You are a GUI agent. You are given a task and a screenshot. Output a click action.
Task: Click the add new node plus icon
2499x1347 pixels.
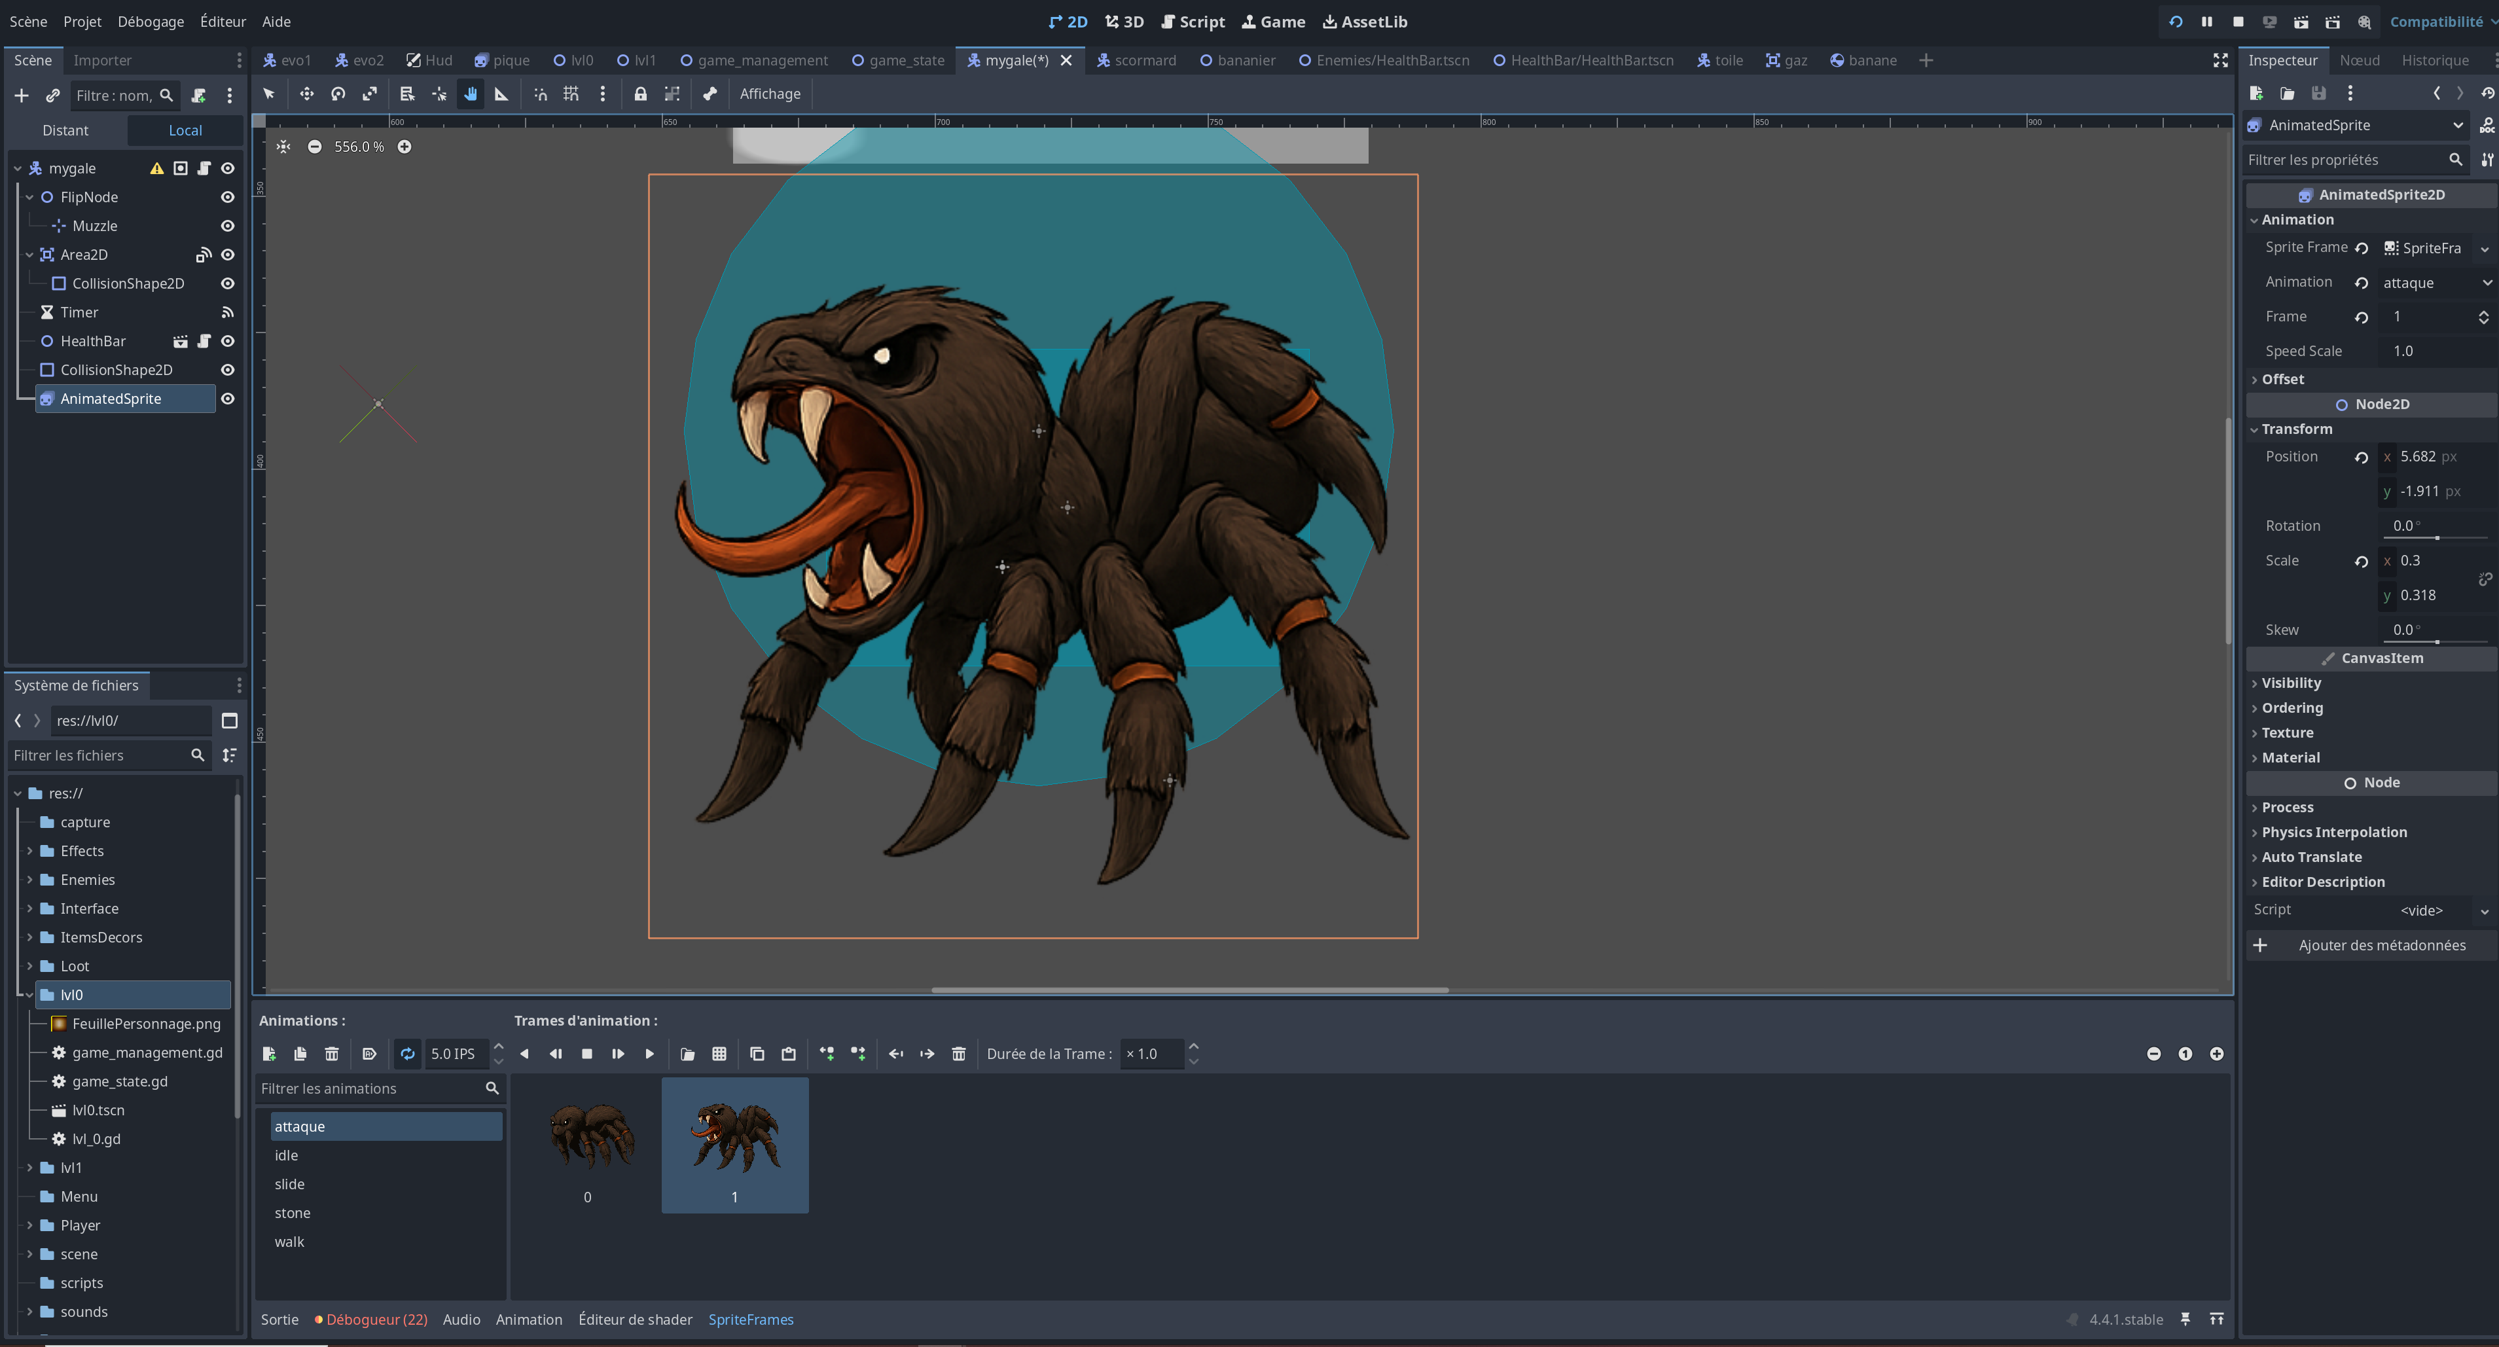(22, 96)
